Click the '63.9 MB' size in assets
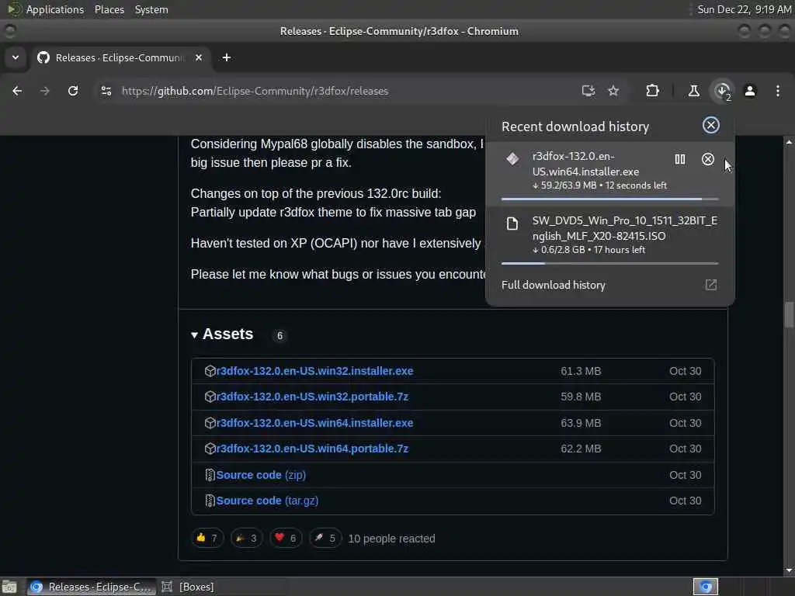 point(581,423)
